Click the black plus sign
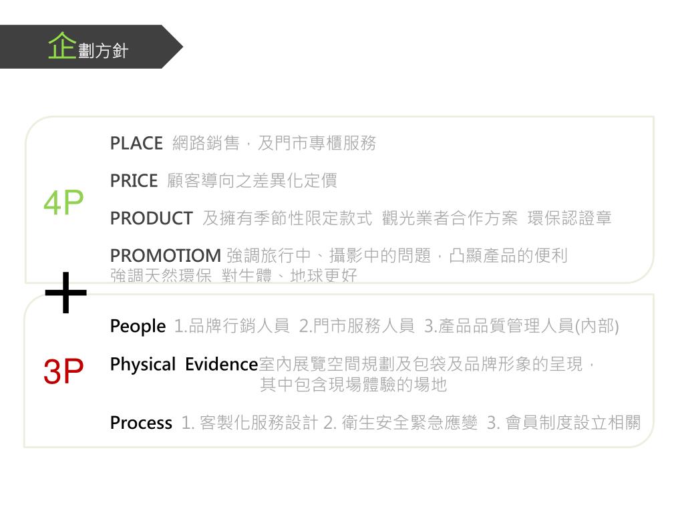This screenshot has height=513, width=684. 66,293
